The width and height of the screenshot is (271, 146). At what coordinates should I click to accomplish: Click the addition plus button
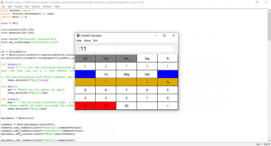(x=147, y=82)
